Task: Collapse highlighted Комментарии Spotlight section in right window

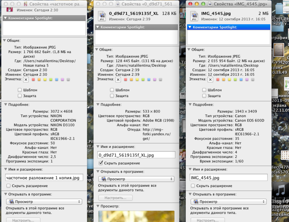Action: (190, 27)
